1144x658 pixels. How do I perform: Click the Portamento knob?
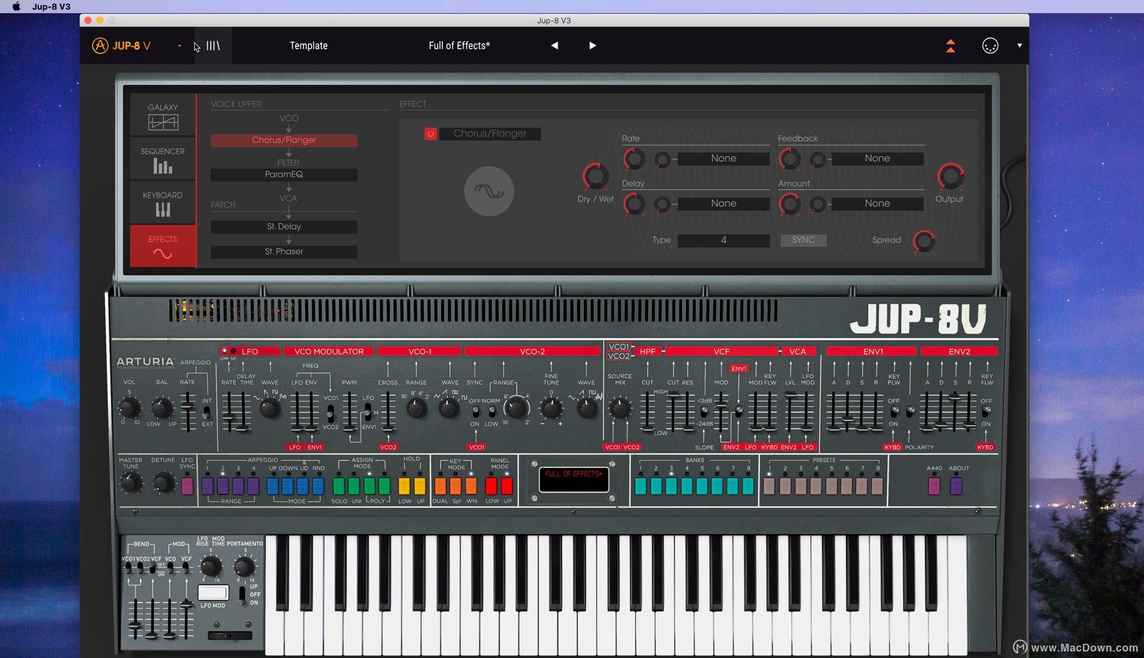tap(245, 566)
